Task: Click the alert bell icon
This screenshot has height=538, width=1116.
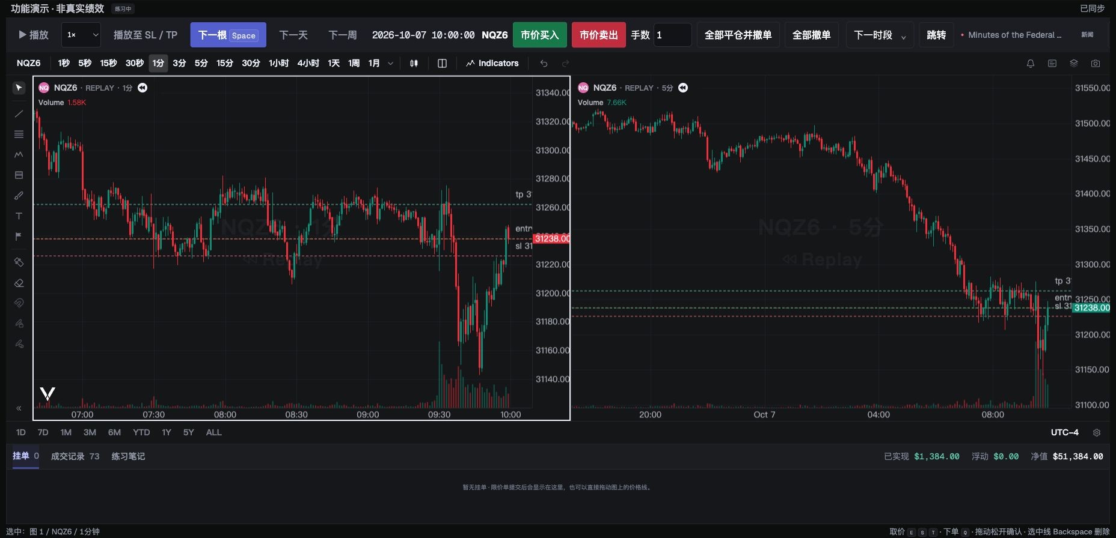Action: click(x=1031, y=63)
